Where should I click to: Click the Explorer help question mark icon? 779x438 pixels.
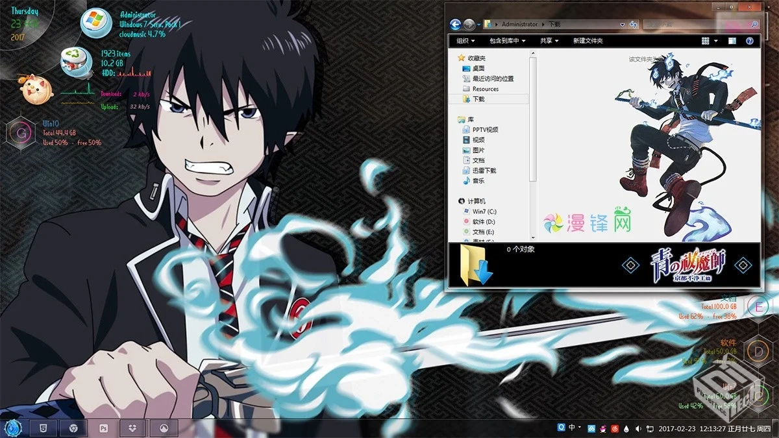[750, 41]
